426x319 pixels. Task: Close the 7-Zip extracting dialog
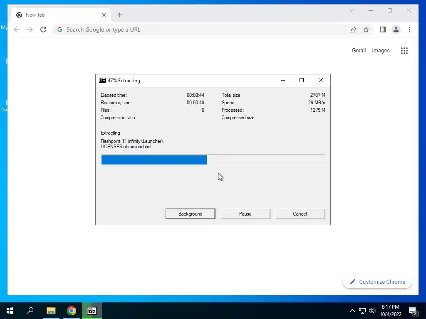[321, 80]
